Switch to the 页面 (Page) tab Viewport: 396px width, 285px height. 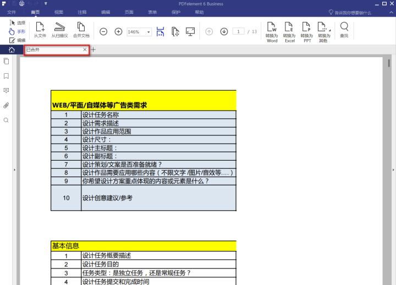(x=129, y=12)
